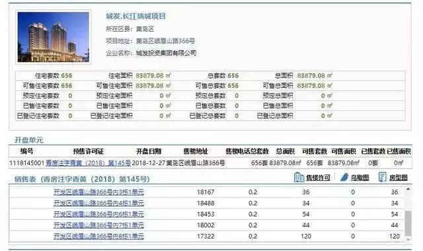Click the project building thumbnail image
Screen dimensions: 423x251
point(54,37)
